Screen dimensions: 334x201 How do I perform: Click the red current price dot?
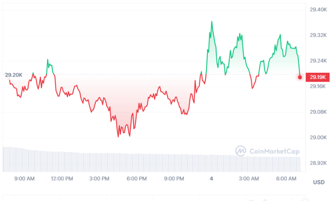pos(300,77)
